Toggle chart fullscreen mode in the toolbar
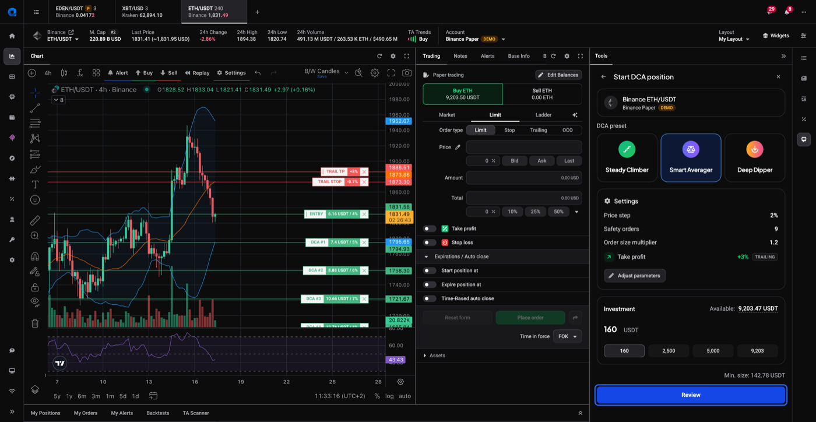This screenshot has height=422, width=816. (391, 73)
